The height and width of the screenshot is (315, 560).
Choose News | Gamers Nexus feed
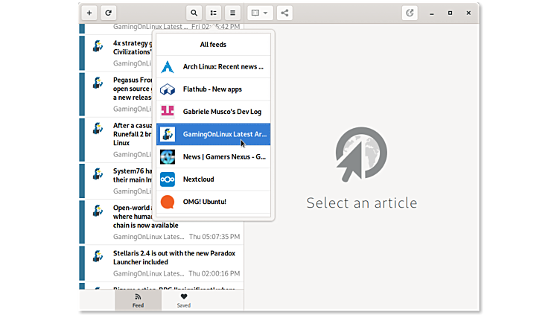click(213, 157)
